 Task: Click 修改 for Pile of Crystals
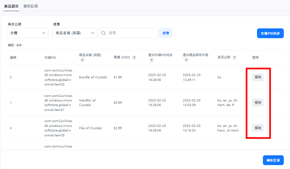[x=258, y=128]
